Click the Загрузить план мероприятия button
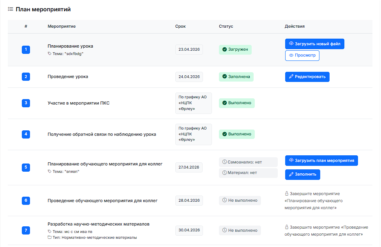The image size is (381, 247). [x=321, y=161]
